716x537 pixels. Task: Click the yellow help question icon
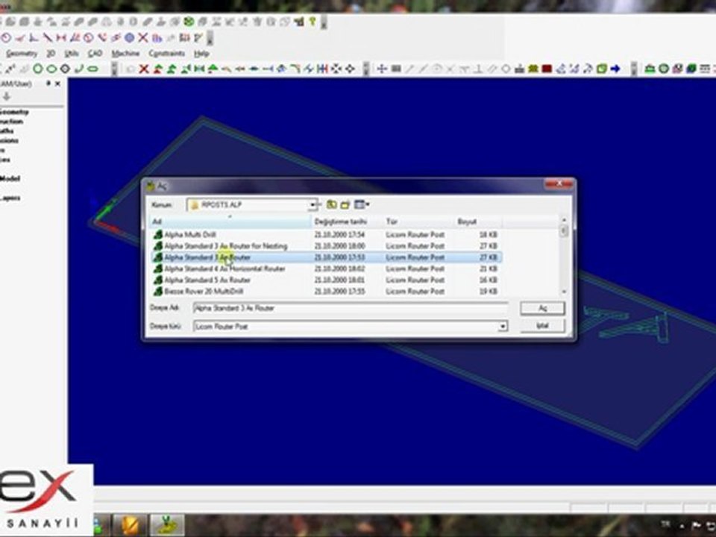313,22
